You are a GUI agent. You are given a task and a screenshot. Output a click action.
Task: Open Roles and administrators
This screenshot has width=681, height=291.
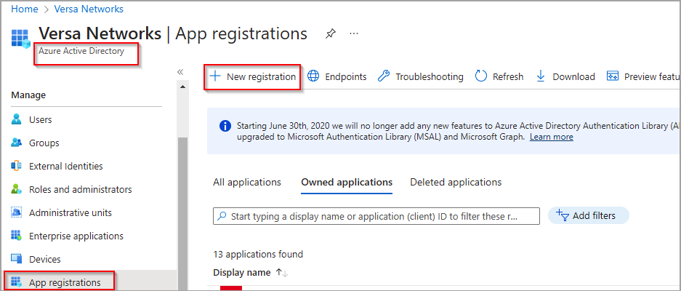[81, 190]
